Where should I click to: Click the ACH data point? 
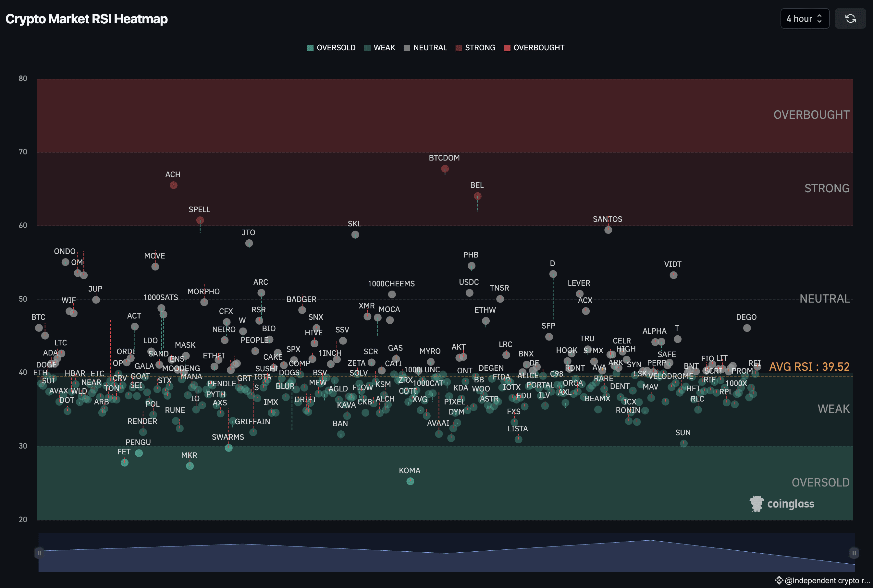(173, 185)
